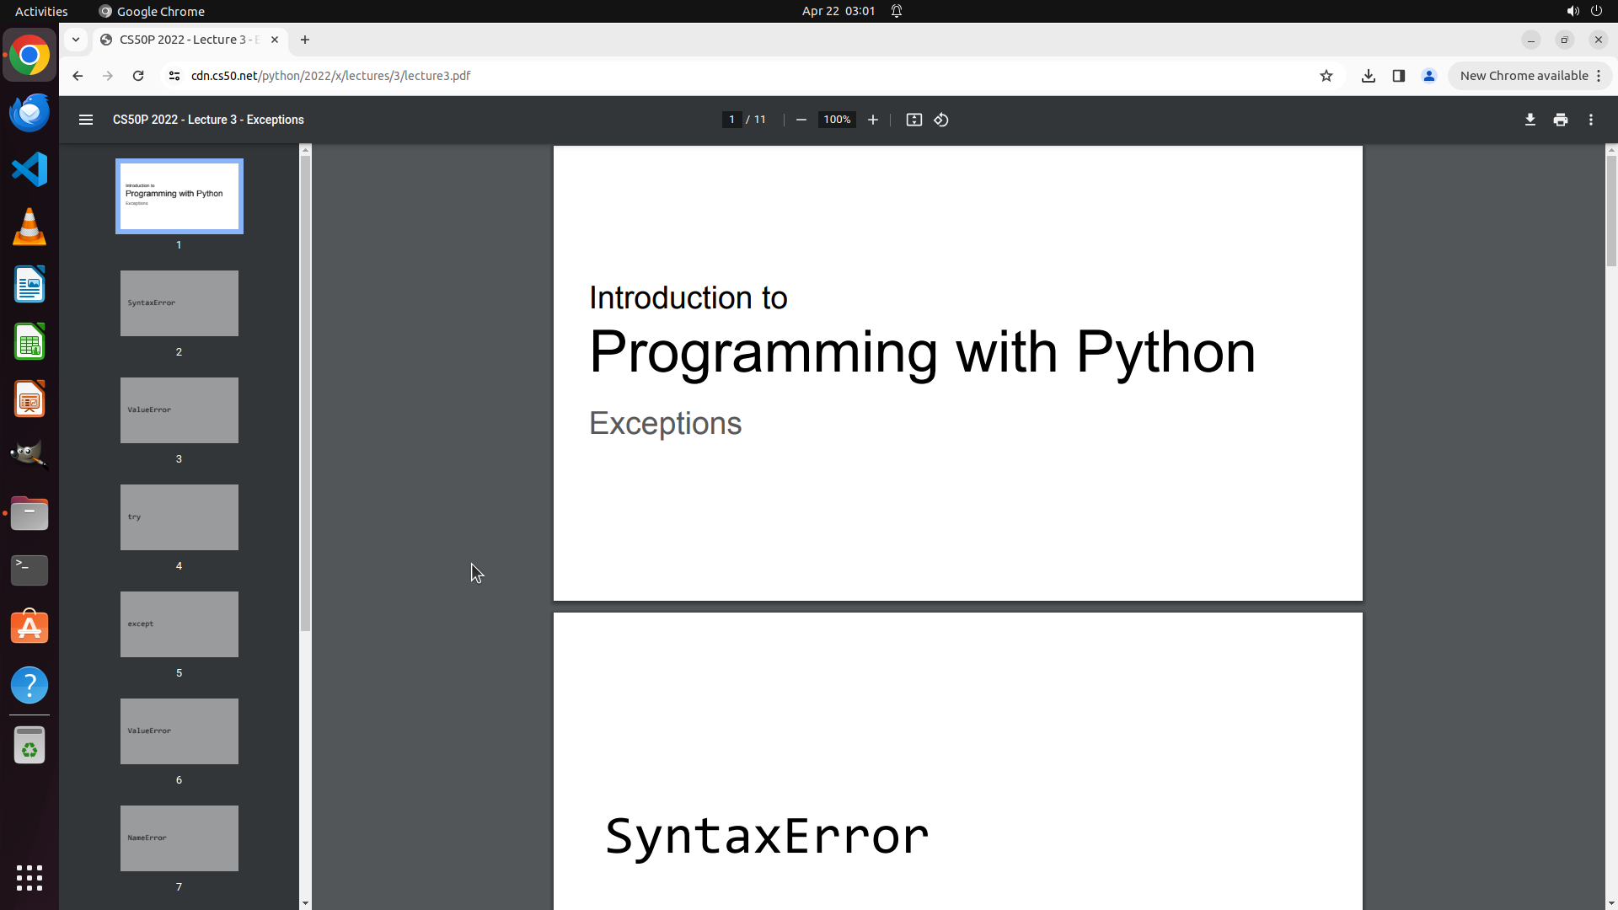Expand the tab search dropdown arrow
Image resolution: width=1618 pixels, height=910 pixels.
pyautogui.click(x=76, y=40)
